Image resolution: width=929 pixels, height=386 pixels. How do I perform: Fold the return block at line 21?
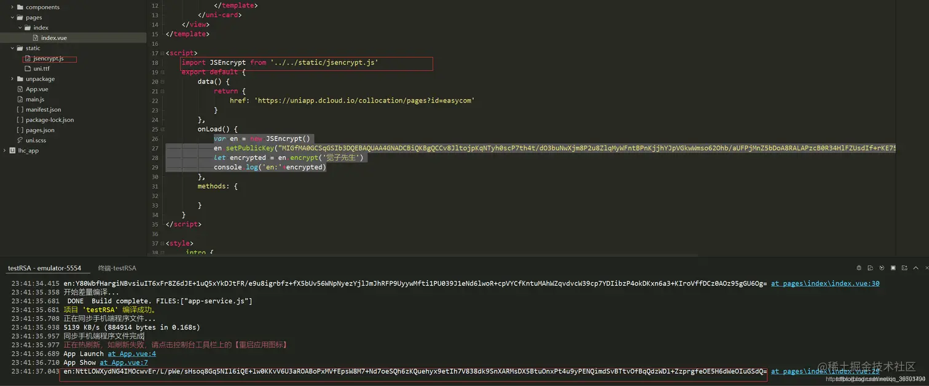[163, 91]
